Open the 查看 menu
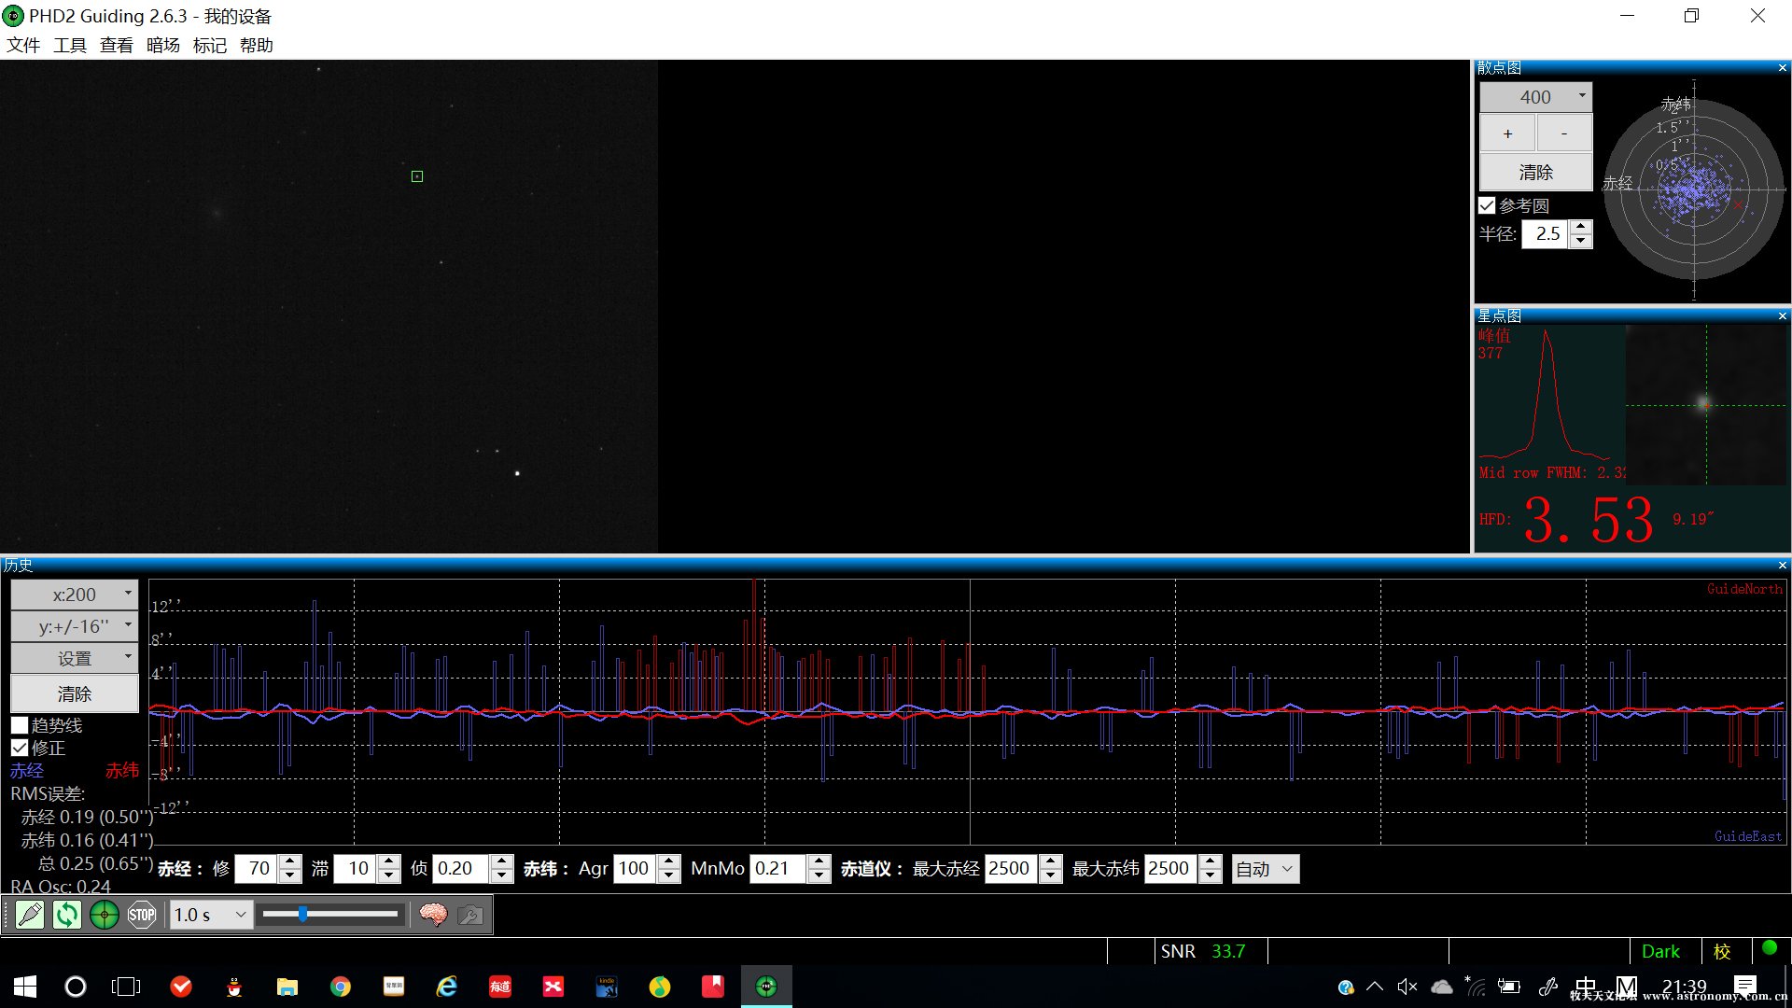 [117, 46]
